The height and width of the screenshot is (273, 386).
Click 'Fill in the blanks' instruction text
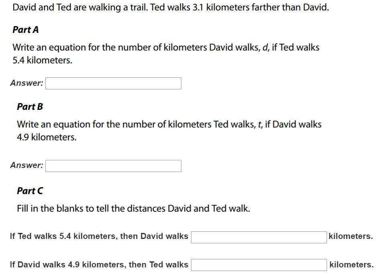134,208
